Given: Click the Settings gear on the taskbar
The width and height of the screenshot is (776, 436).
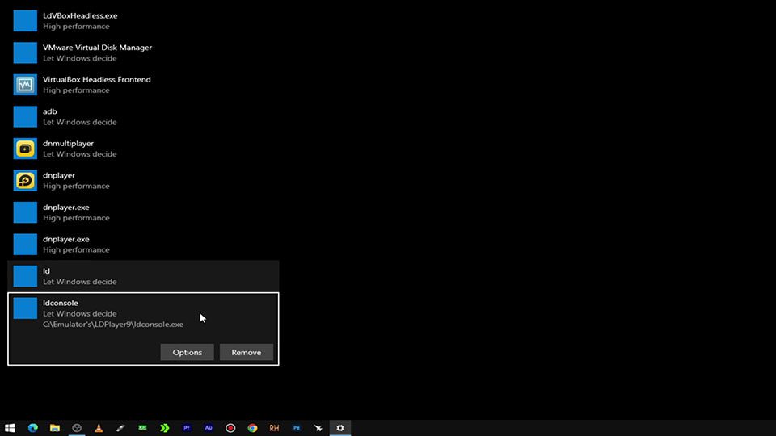Looking at the screenshot, I should click(x=340, y=428).
